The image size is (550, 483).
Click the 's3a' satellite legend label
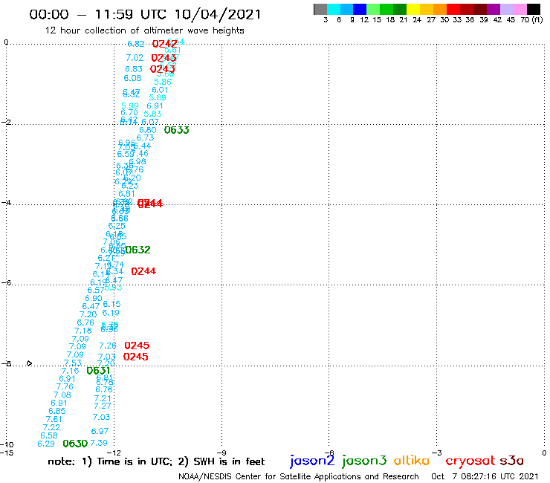point(512,461)
